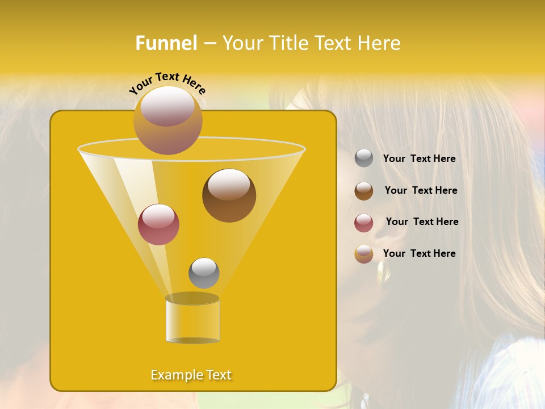The width and height of the screenshot is (545, 409).
Task: Select the large gold sphere atop the funnel
Action: point(167,120)
